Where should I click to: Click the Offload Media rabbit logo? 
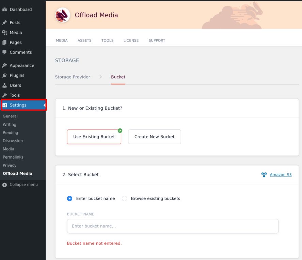pyautogui.click(x=62, y=15)
